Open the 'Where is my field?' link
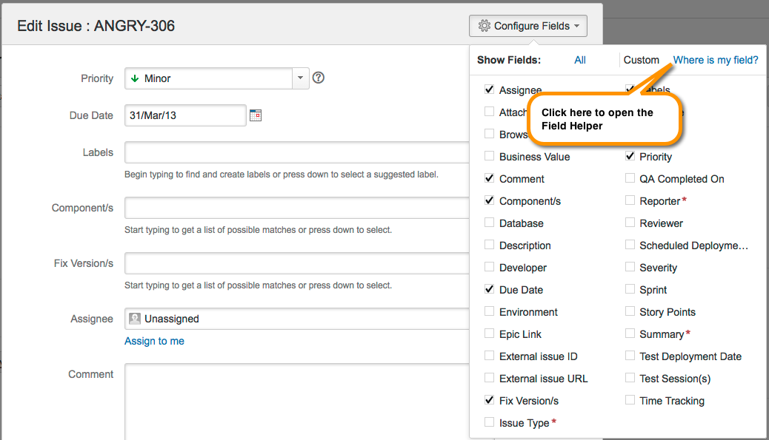The image size is (769, 440). click(715, 60)
